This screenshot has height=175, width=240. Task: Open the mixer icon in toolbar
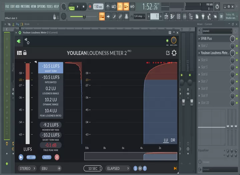(x=185, y=16)
